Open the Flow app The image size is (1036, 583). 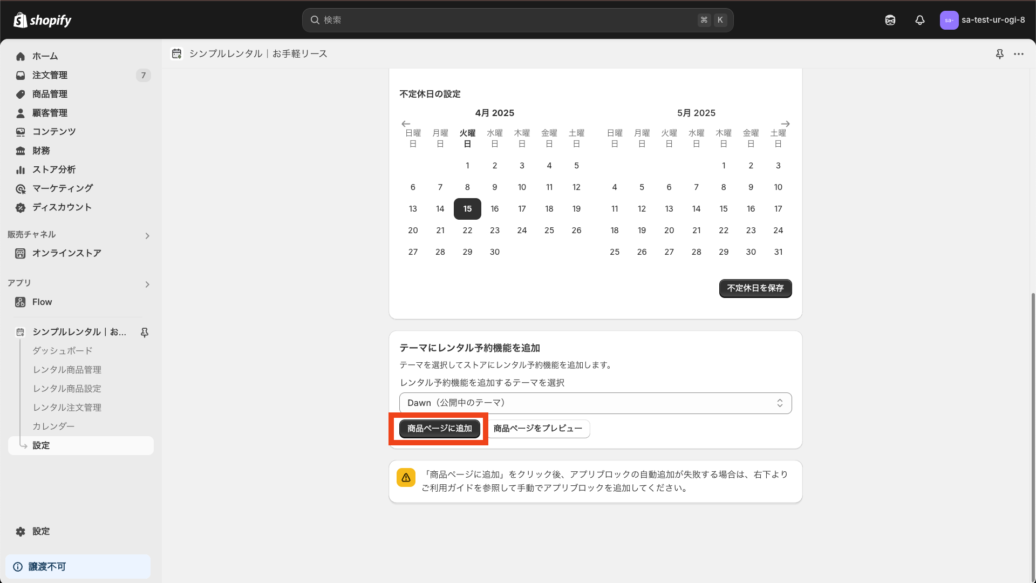coord(41,302)
